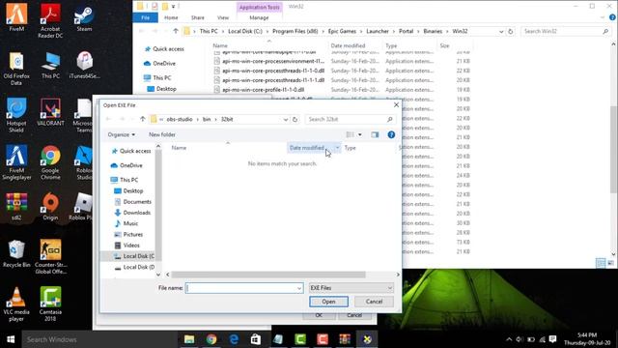
Task: Launch Steam desktop shortcut
Action: (x=84, y=17)
